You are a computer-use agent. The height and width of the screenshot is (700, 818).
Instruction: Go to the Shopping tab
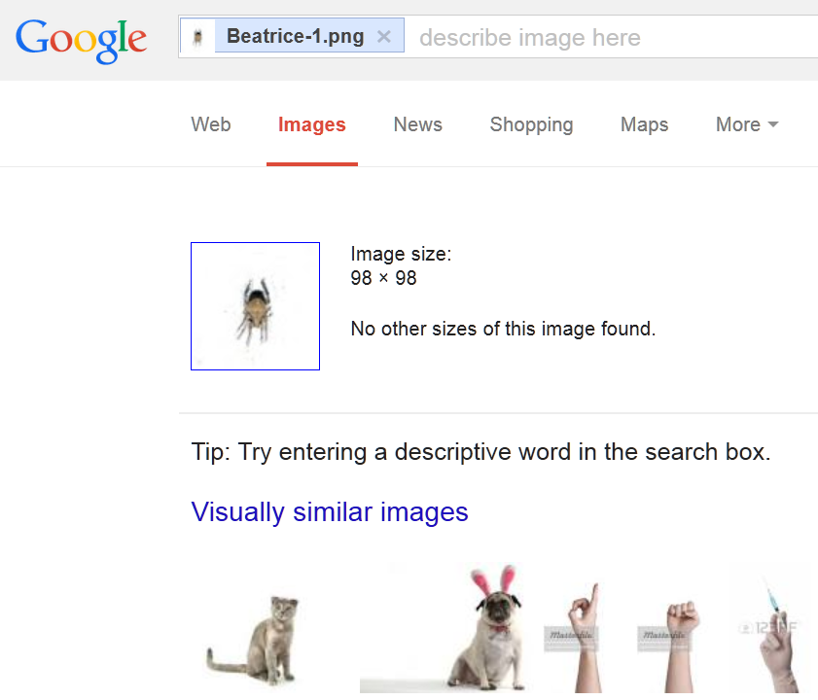(531, 124)
